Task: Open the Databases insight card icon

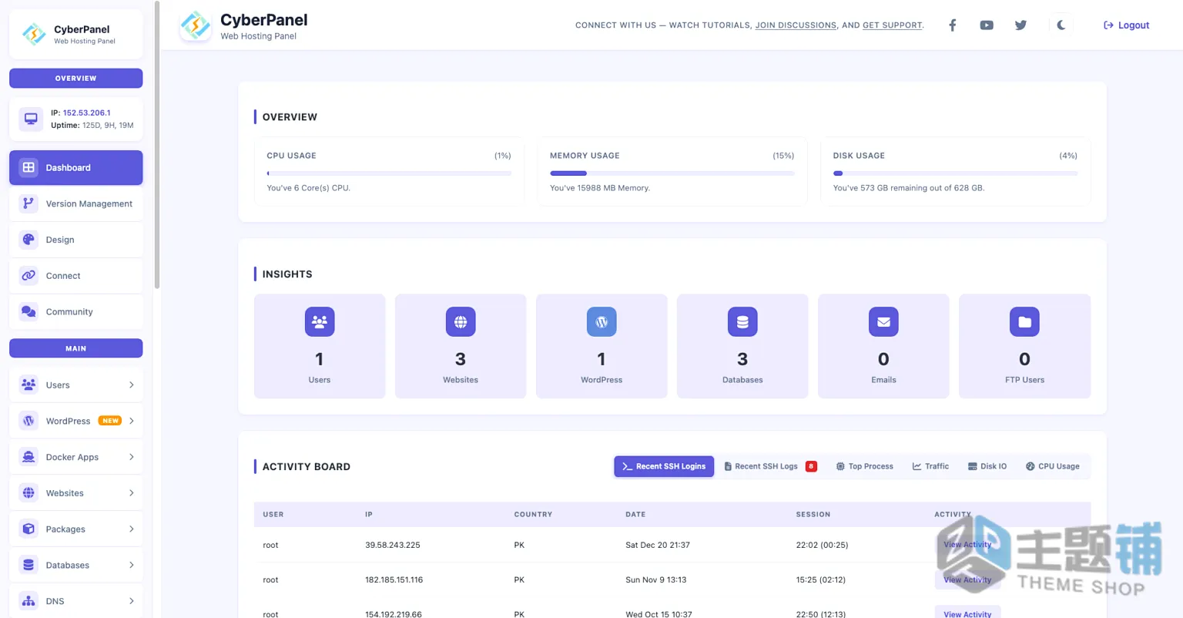Action: (742, 322)
